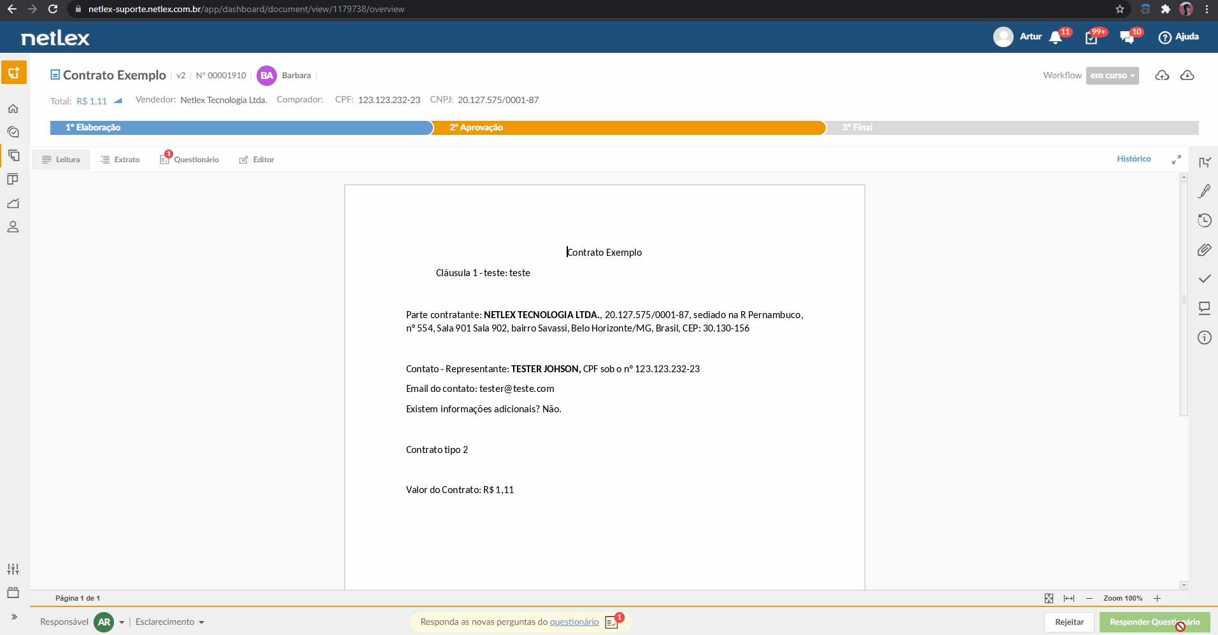Click the Rejeitar button
This screenshot has width=1218, height=635.
pos(1069,622)
